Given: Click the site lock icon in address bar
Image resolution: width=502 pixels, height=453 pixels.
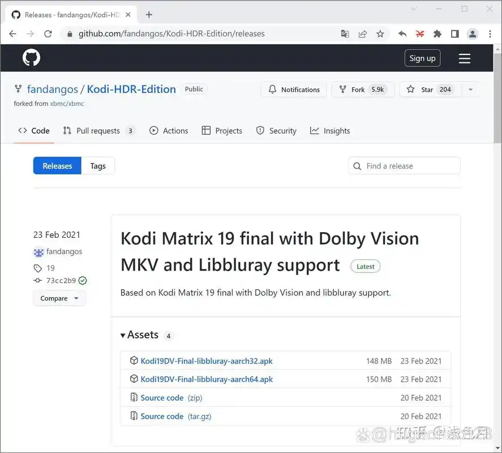Looking at the screenshot, I should point(70,33).
